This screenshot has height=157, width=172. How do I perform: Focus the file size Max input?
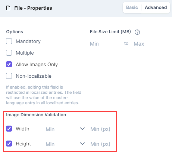click(149, 44)
